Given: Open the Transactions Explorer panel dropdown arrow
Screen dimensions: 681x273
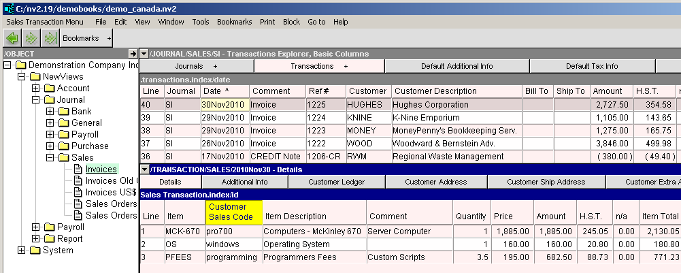Looking at the screenshot, I should tap(144, 53).
